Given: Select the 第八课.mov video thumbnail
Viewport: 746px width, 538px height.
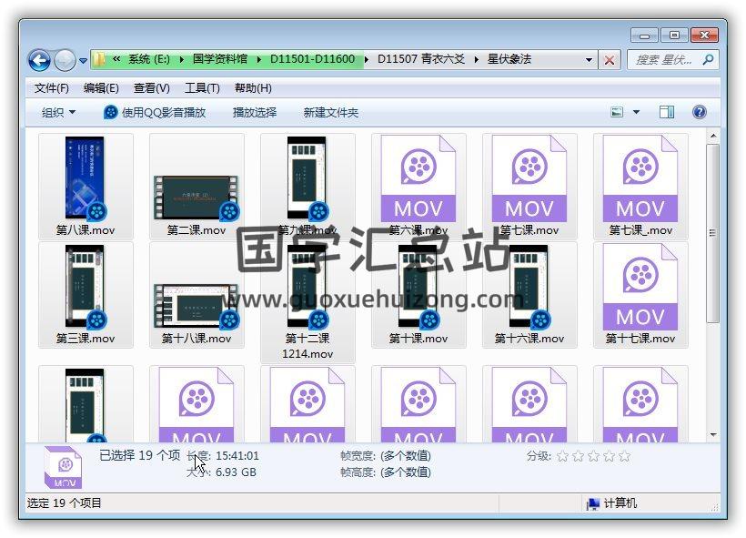Looking at the screenshot, I should click(x=86, y=179).
